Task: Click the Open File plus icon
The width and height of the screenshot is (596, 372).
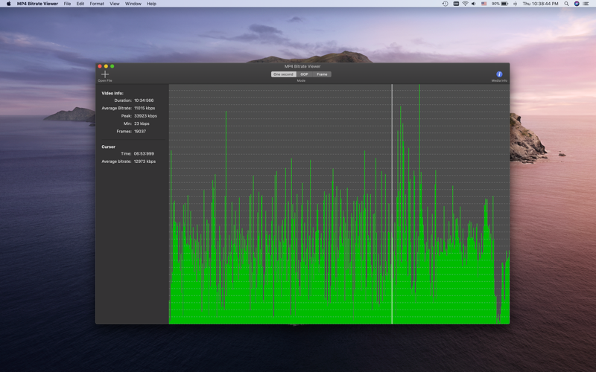Action: 105,74
